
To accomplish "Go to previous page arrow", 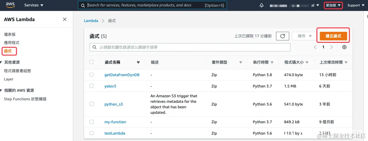I will [x=315, y=47].
